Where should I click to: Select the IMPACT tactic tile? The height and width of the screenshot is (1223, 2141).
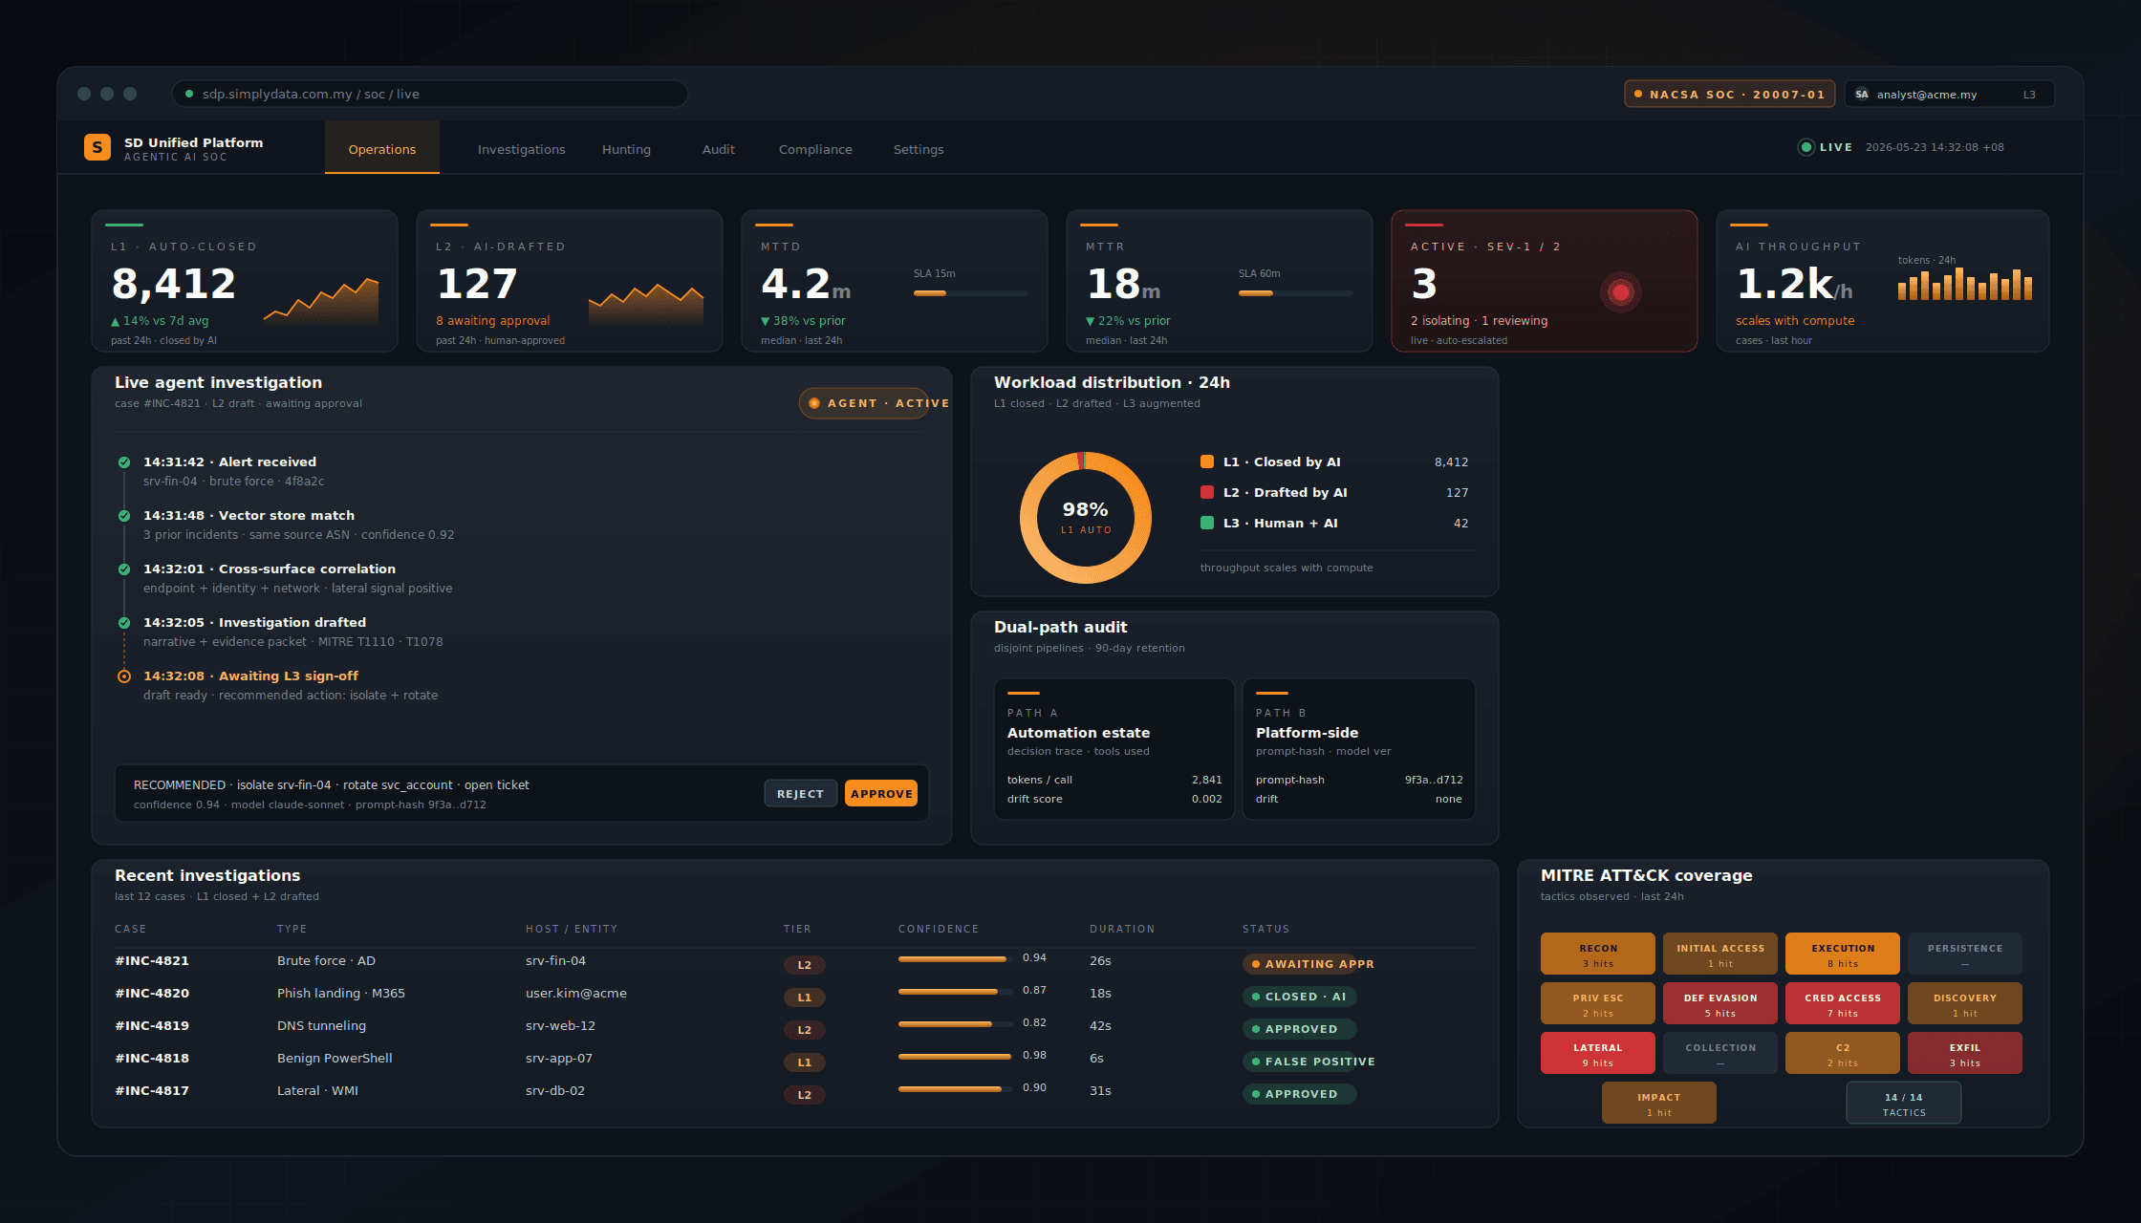(x=1659, y=1103)
